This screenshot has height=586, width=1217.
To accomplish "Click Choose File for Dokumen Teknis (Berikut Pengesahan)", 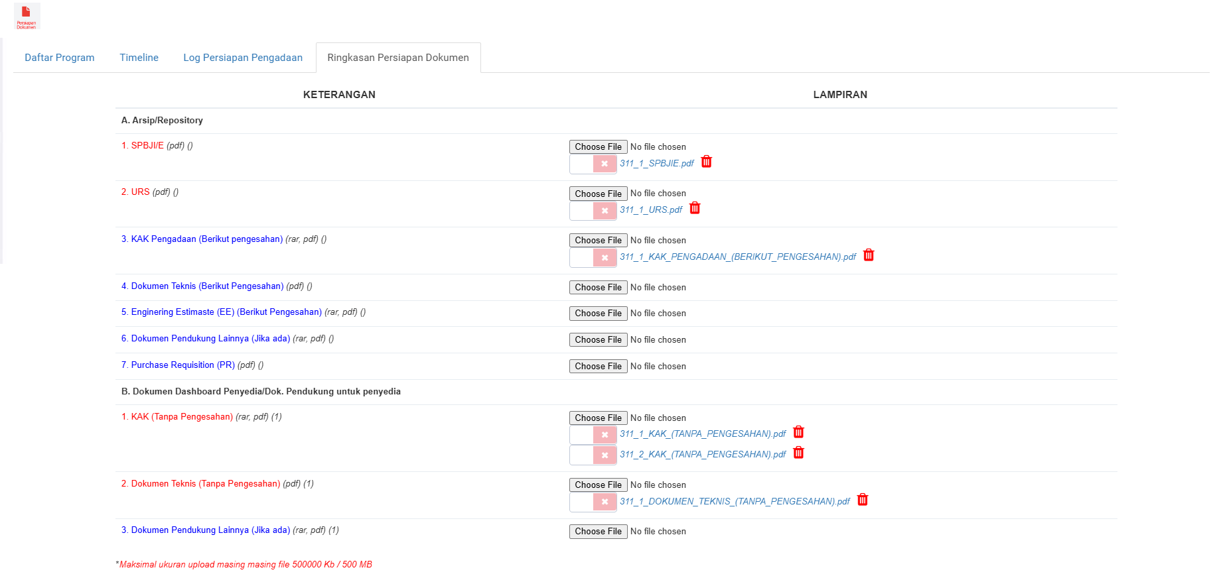I will click(598, 287).
